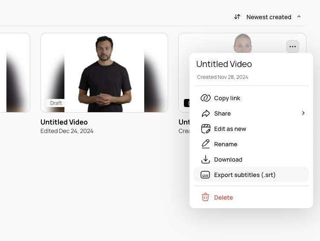This screenshot has height=241, width=320.
Task: Click the sort arrows icon
Action: [x=237, y=17]
